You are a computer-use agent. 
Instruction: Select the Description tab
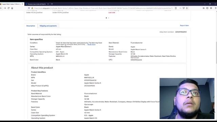coord(31,26)
